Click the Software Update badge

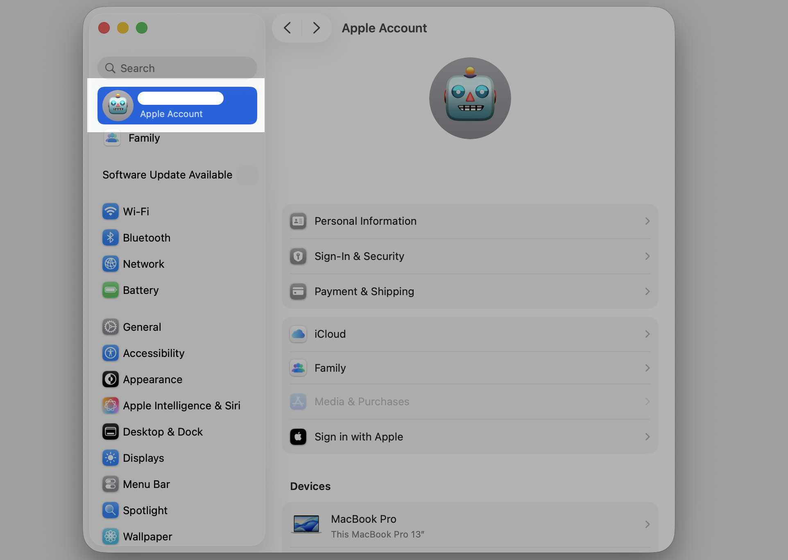click(248, 175)
